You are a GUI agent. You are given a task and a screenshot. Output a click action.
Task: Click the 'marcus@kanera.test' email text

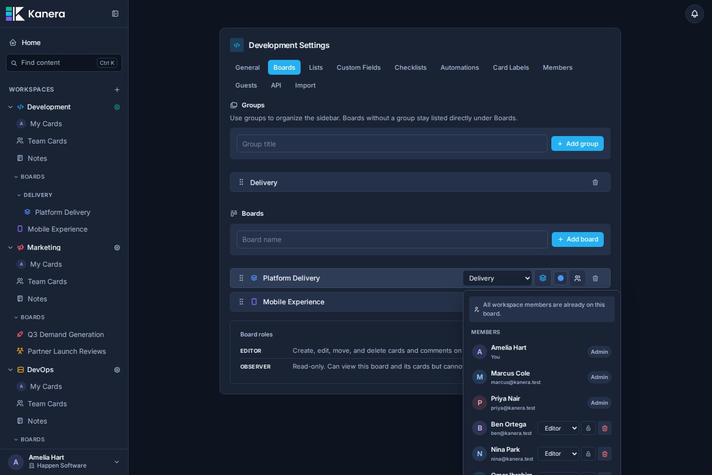click(x=516, y=382)
